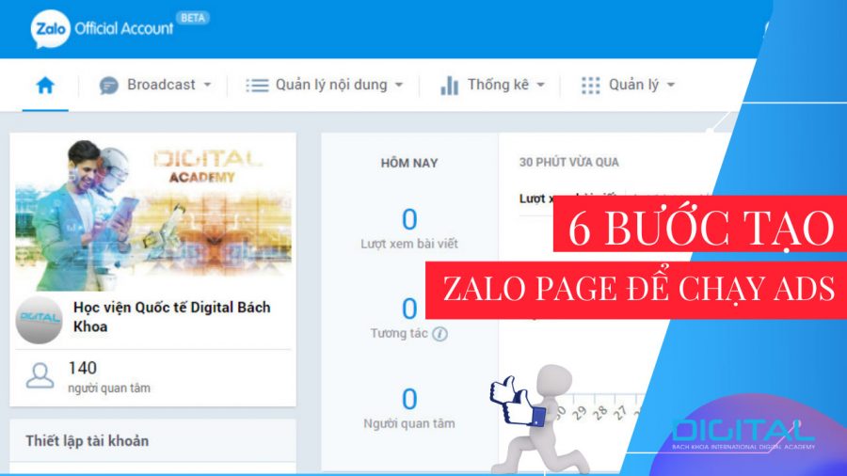
Task: Click the 140 followers count
Action: (x=83, y=368)
